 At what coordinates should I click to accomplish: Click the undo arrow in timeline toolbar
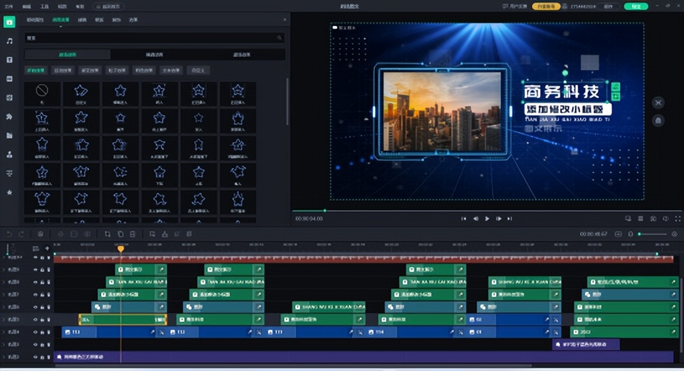[9, 234]
